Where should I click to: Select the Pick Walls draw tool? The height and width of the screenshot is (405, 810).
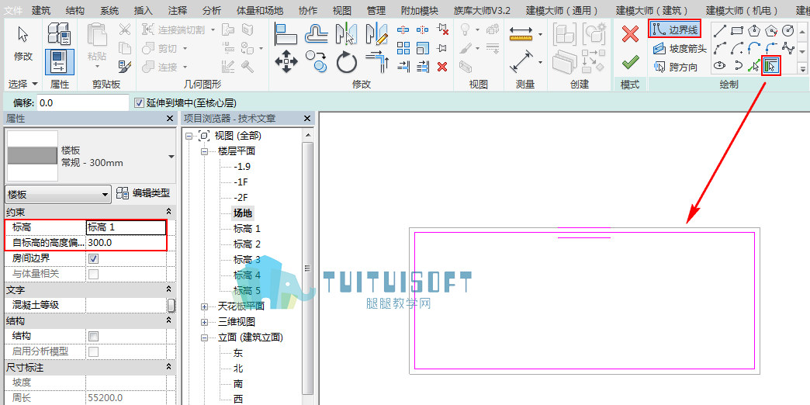coord(770,66)
